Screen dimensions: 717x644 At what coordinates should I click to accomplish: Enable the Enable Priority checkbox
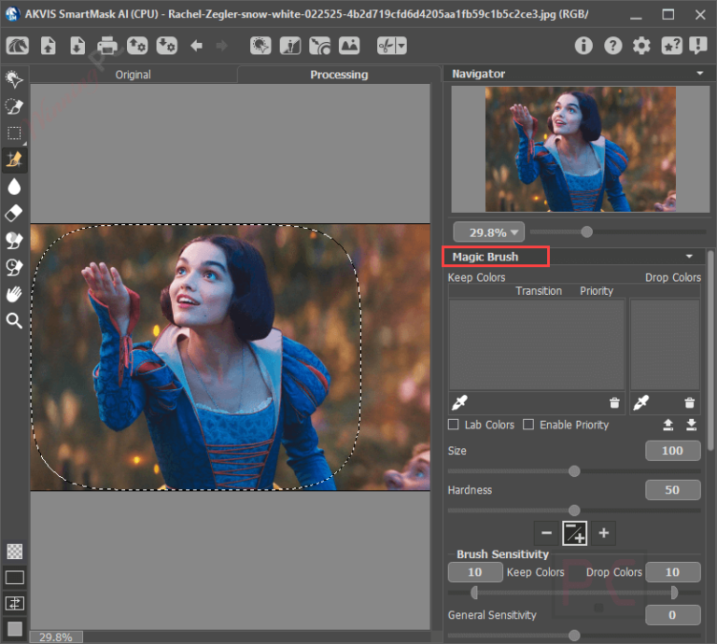tap(528, 425)
